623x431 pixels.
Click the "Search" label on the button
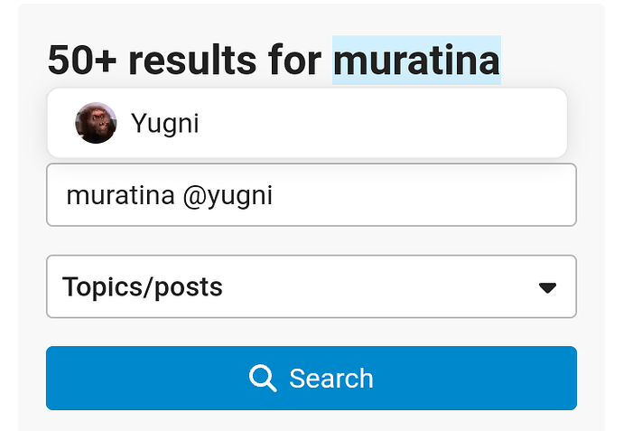(x=330, y=378)
